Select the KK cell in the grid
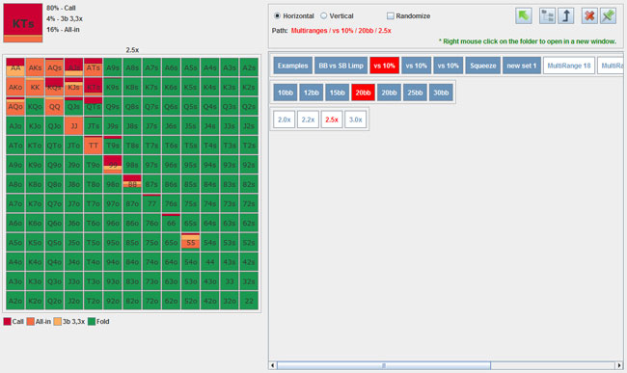 pyautogui.click(x=35, y=87)
